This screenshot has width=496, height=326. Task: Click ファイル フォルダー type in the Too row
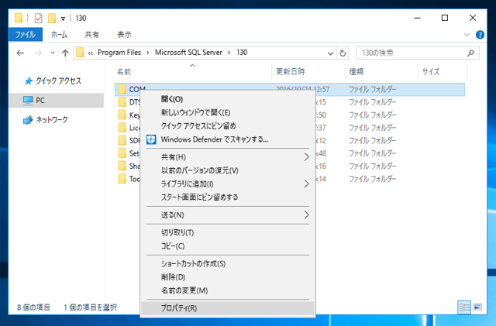pyautogui.click(x=372, y=179)
